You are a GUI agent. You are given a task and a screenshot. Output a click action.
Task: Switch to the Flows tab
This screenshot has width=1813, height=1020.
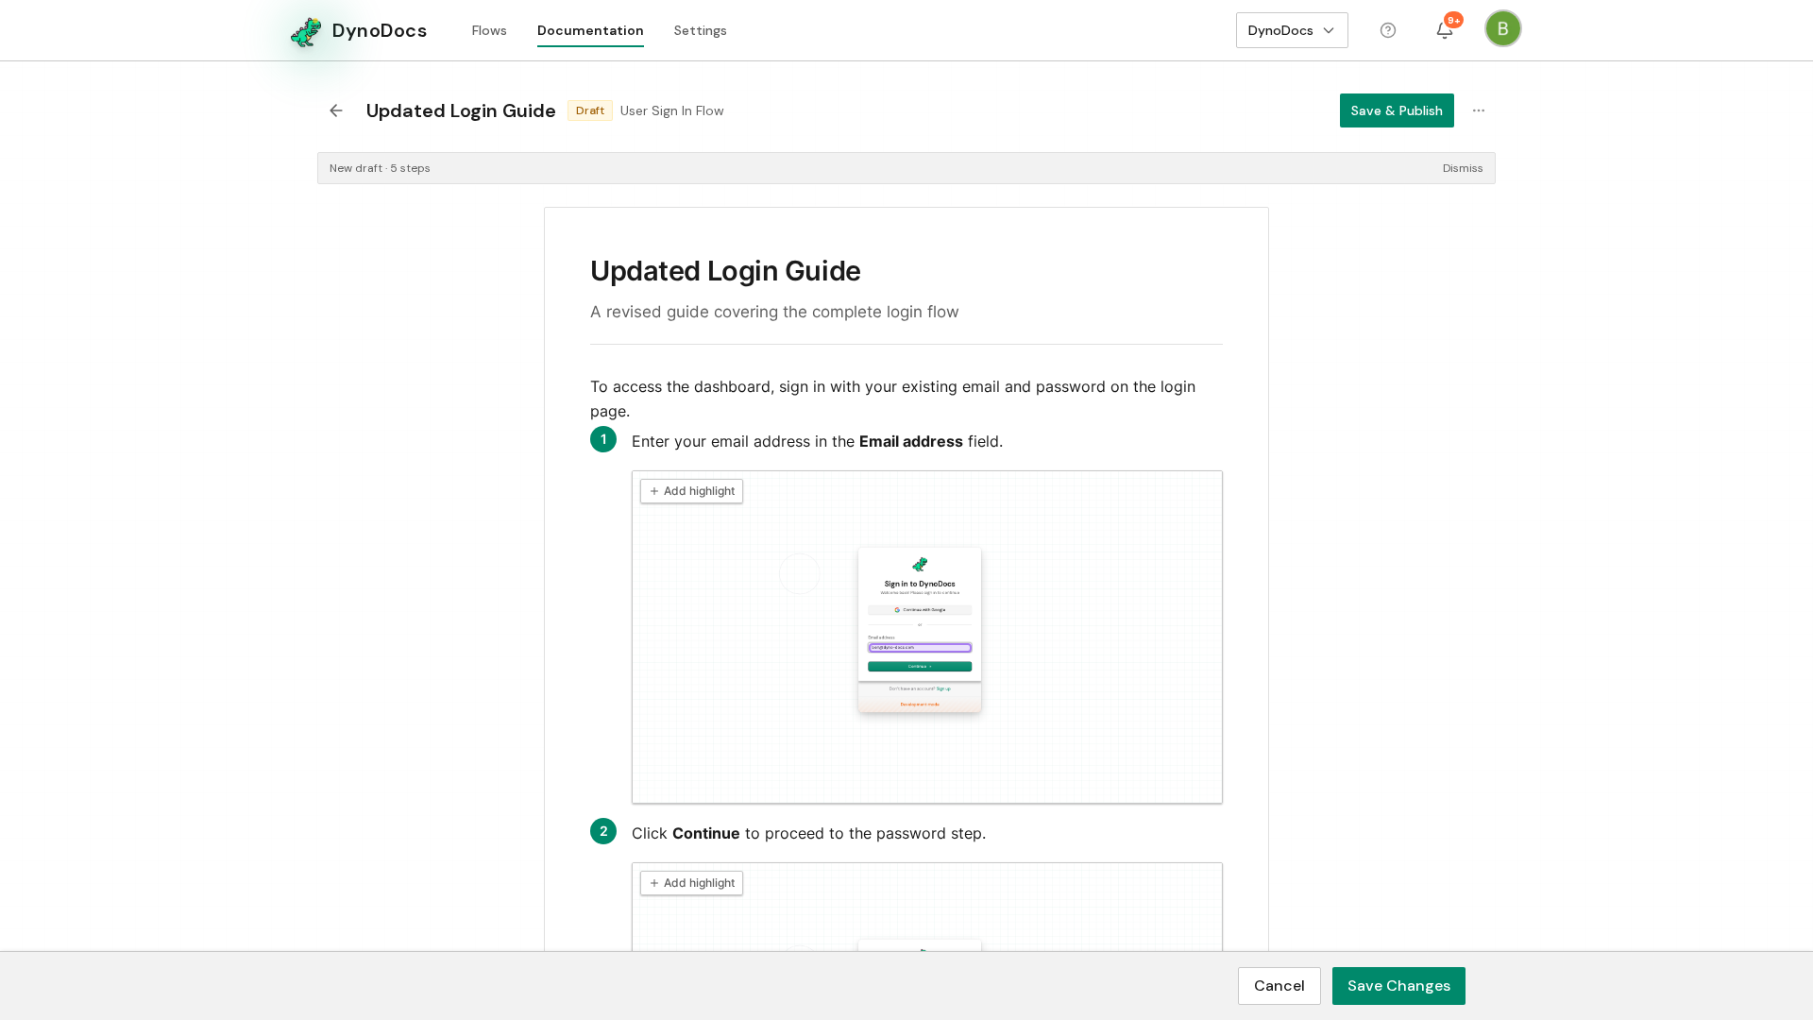click(x=489, y=30)
